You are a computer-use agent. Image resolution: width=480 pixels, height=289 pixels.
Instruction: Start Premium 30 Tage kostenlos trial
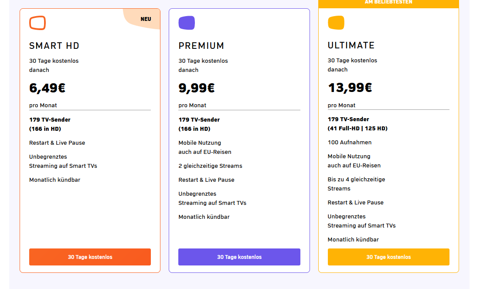pos(239,257)
